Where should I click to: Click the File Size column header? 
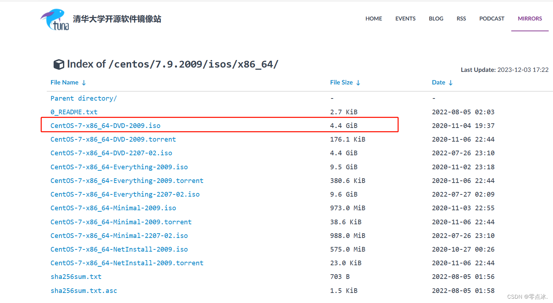point(341,83)
